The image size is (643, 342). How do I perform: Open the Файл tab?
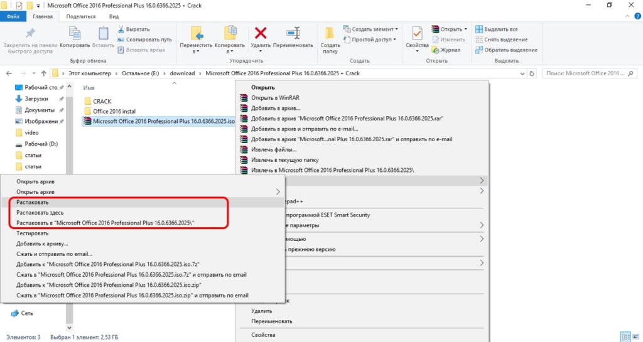(13, 16)
